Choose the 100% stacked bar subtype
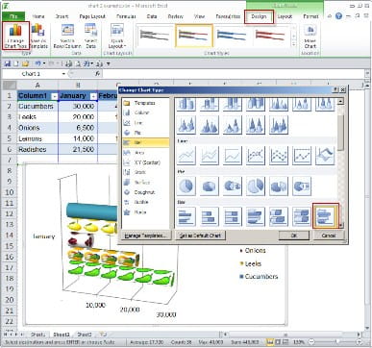The height and width of the screenshot is (348, 372). [x=233, y=216]
